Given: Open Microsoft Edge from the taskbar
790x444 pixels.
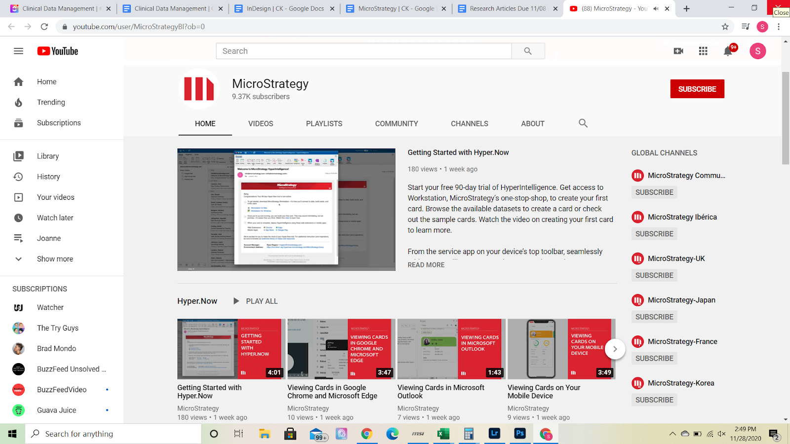Looking at the screenshot, I should click(x=392, y=434).
